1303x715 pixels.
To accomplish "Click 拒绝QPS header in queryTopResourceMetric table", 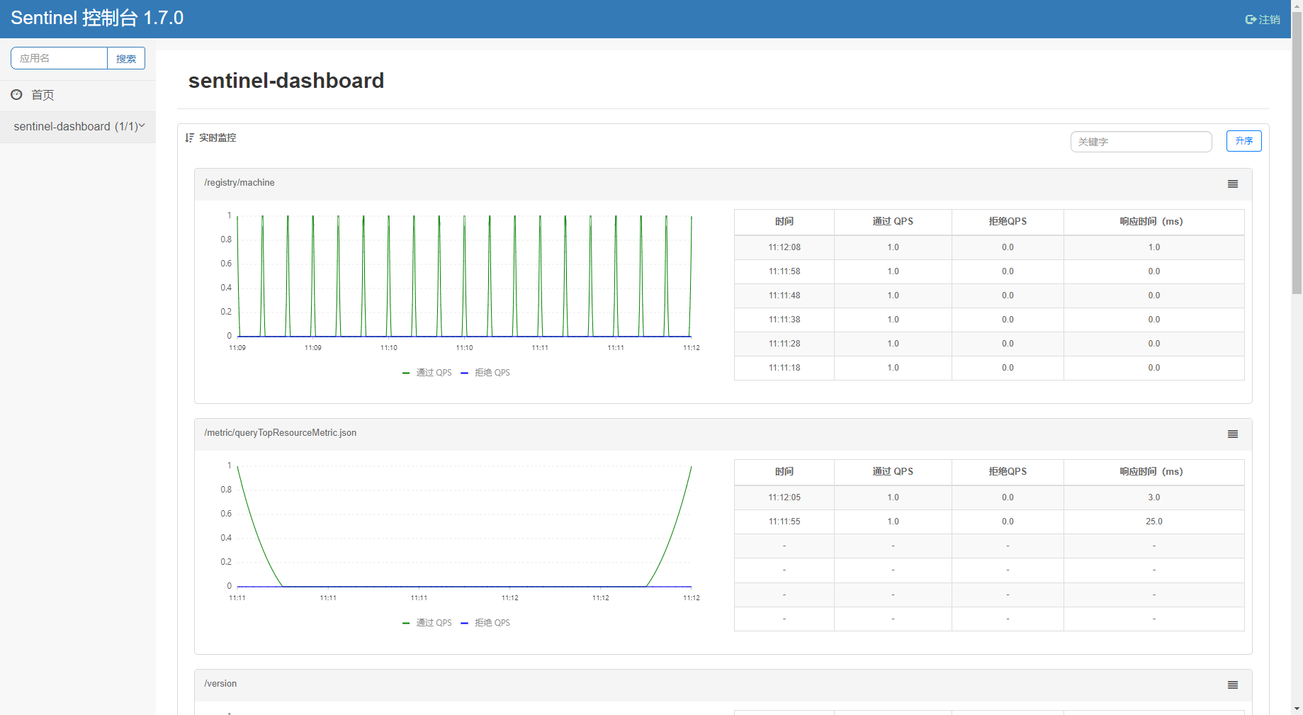I will click(x=1008, y=472).
